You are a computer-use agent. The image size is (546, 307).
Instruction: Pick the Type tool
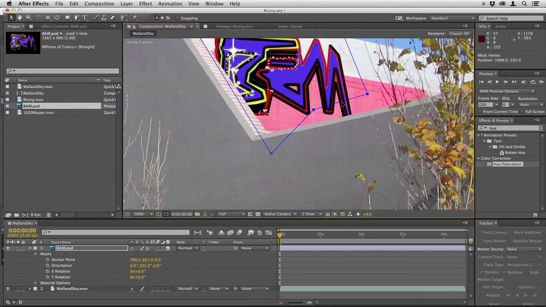(85, 18)
